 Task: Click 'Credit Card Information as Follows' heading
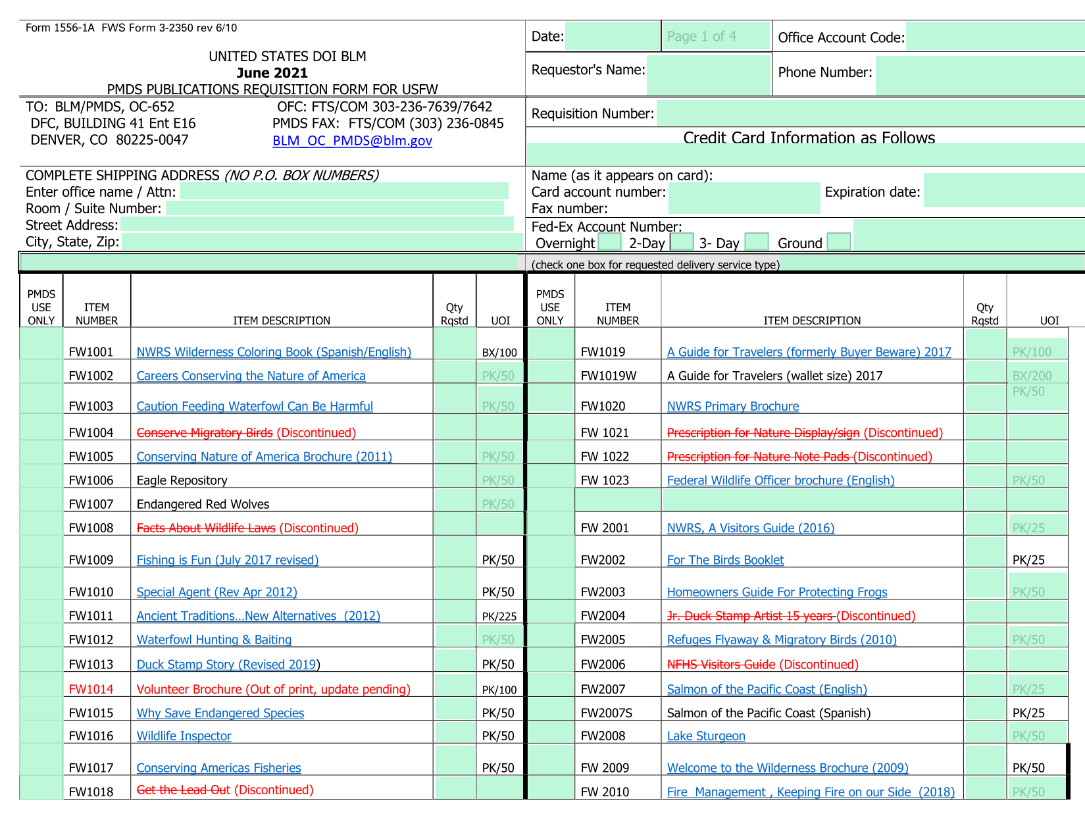(x=809, y=138)
